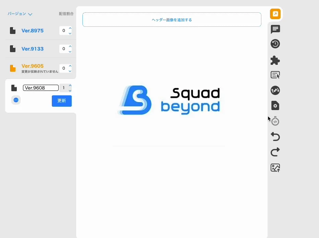Viewport: 319px width, 238px height.
Task: Open the page settings gear document icon
Action: (275, 106)
